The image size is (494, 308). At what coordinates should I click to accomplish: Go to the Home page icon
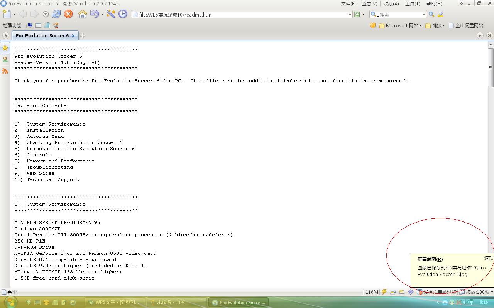83,14
